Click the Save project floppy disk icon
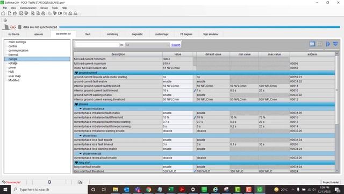344x194 pixels. [21, 13]
